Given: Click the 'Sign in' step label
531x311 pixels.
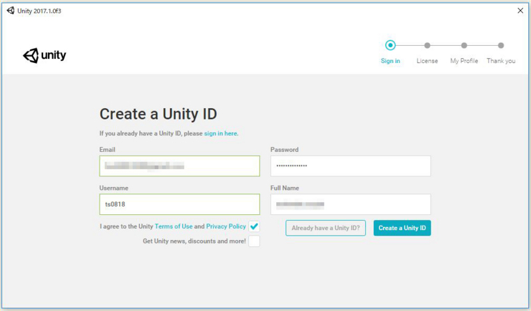Looking at the screenshot, I should point(390,61).
